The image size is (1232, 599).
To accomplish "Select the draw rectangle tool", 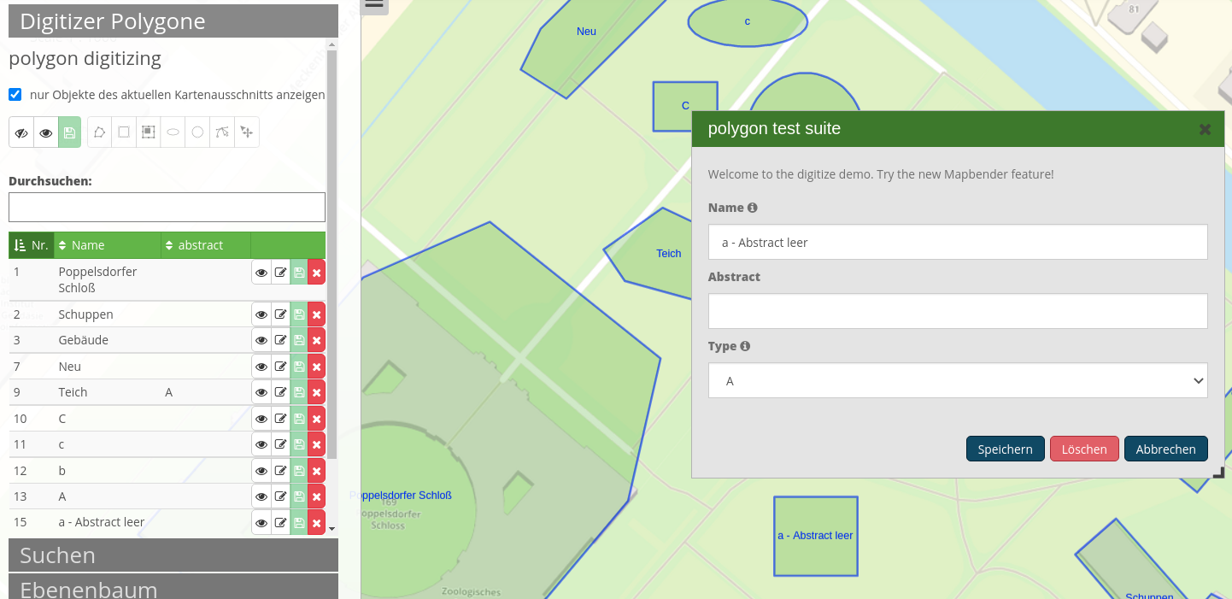I will 124,132.
